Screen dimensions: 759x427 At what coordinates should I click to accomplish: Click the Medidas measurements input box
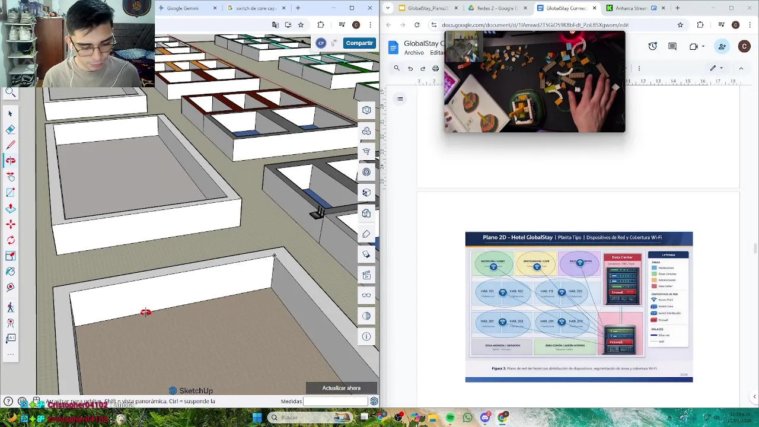335,401
